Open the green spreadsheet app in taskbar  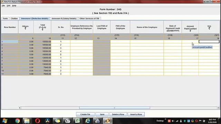pos(77,121)
